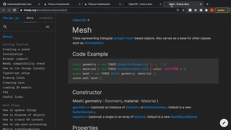Follow the Material link in description
Screen dimensions: 231x130
pyautogui.click(x=140, y=117)
